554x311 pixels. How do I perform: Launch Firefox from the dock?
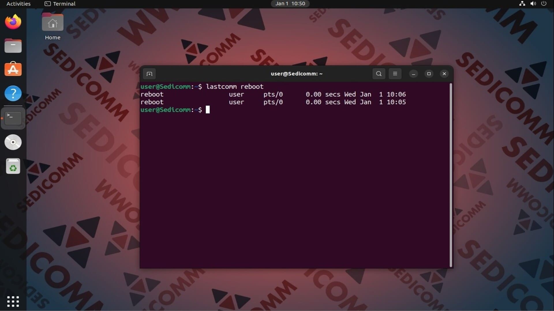(13, 22)
